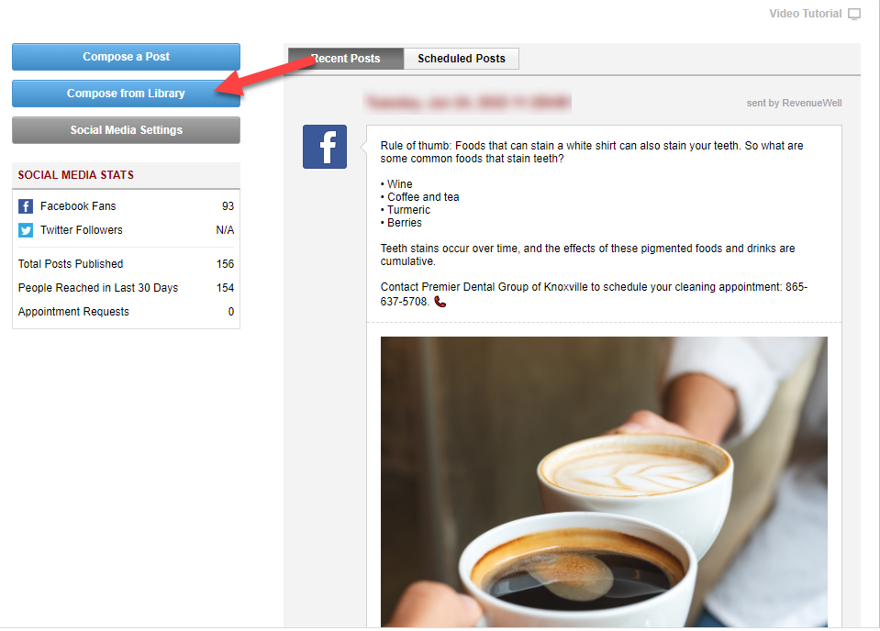Switch to the Recent Posts tab
Screen dimensions: 880x631
click(346, 59)
